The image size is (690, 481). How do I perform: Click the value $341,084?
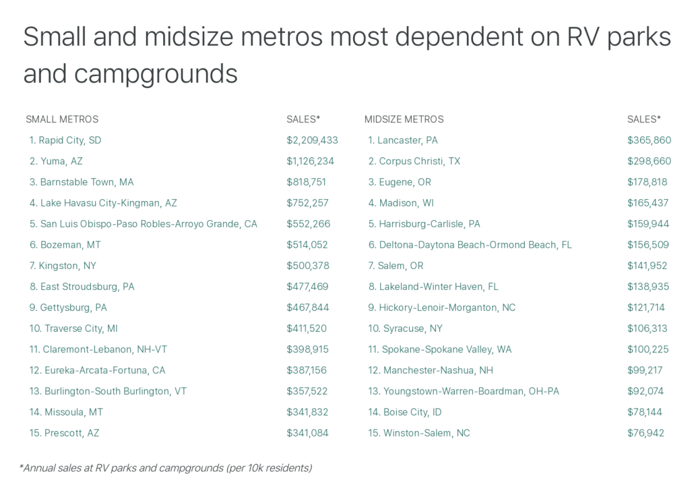pyautogui.click(x=307, y=433)
